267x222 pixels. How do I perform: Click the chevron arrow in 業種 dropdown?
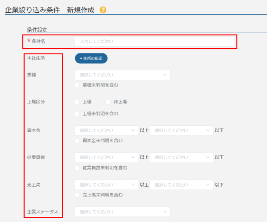point(165,75)
